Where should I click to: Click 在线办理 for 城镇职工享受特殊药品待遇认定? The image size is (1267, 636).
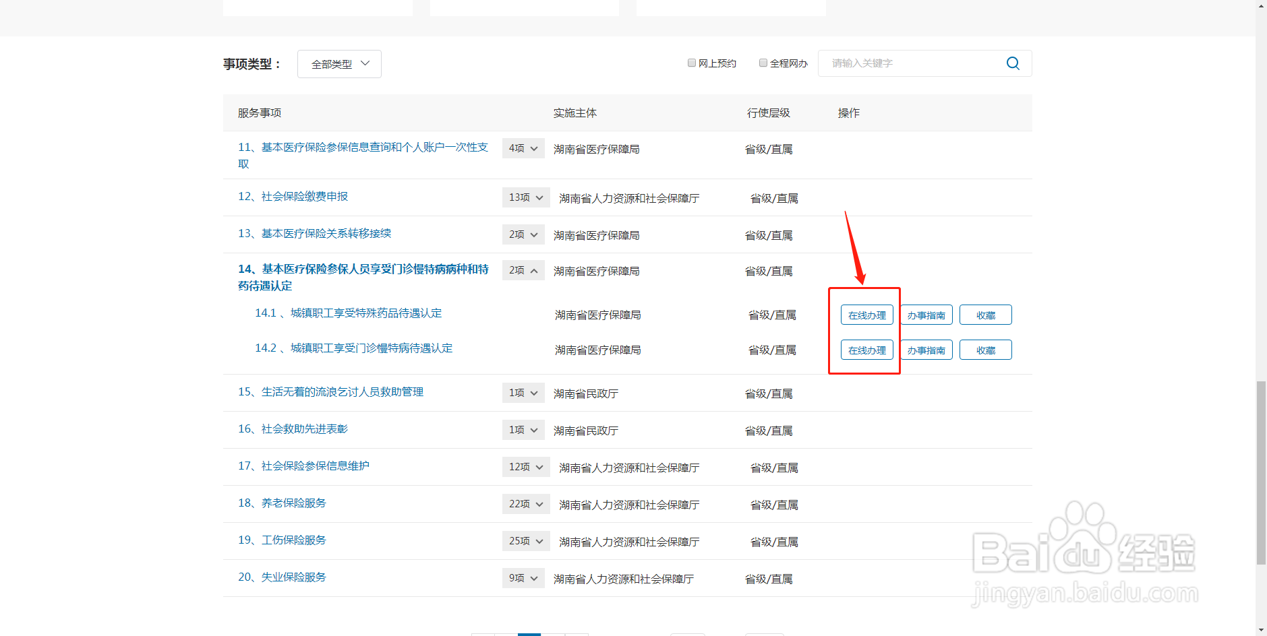click(x=866, y=315)
